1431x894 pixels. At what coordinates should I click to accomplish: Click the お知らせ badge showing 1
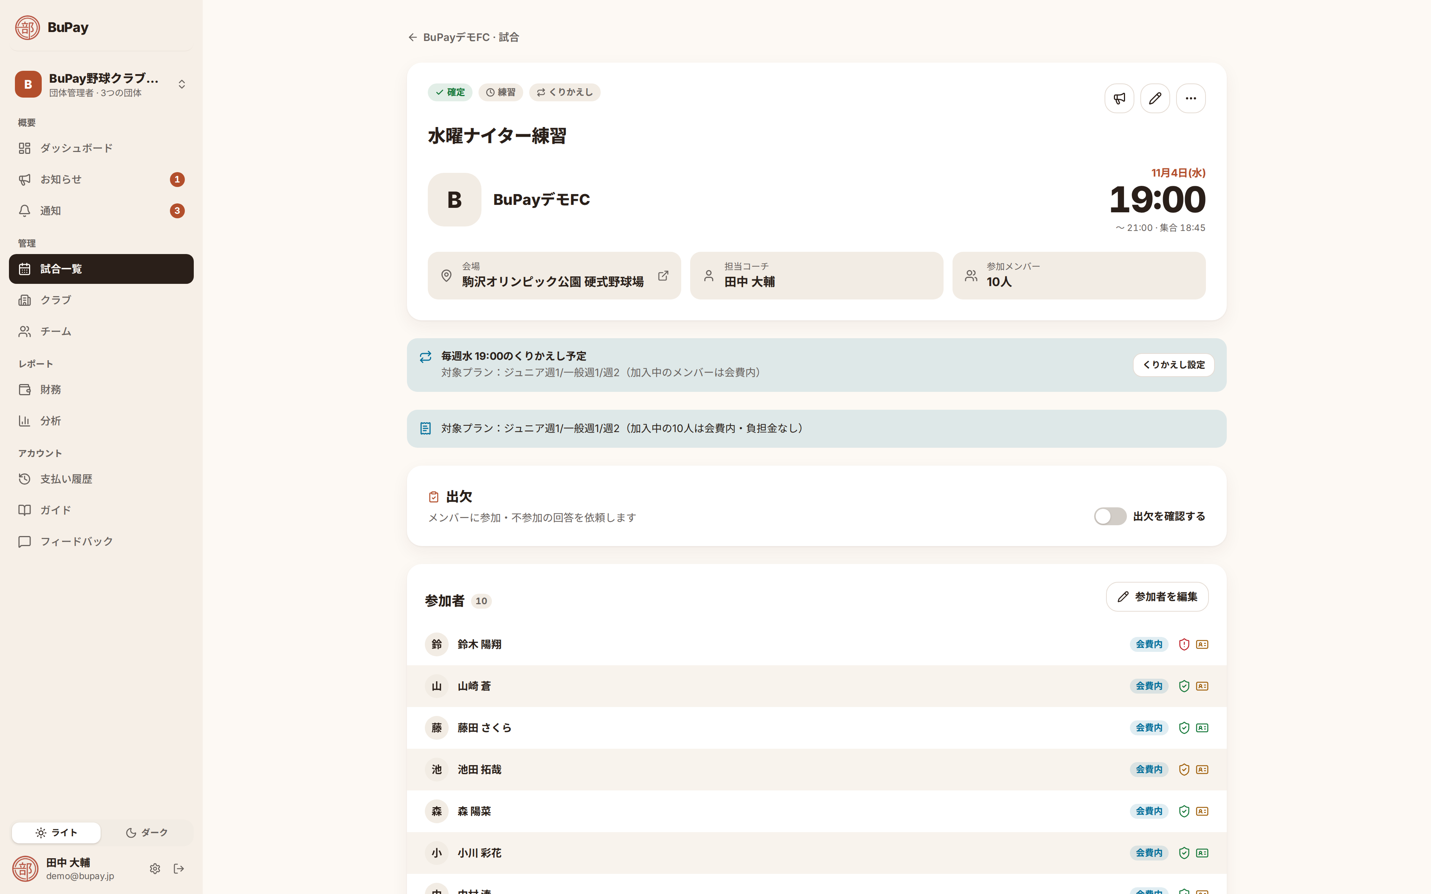tap(177, 179)
